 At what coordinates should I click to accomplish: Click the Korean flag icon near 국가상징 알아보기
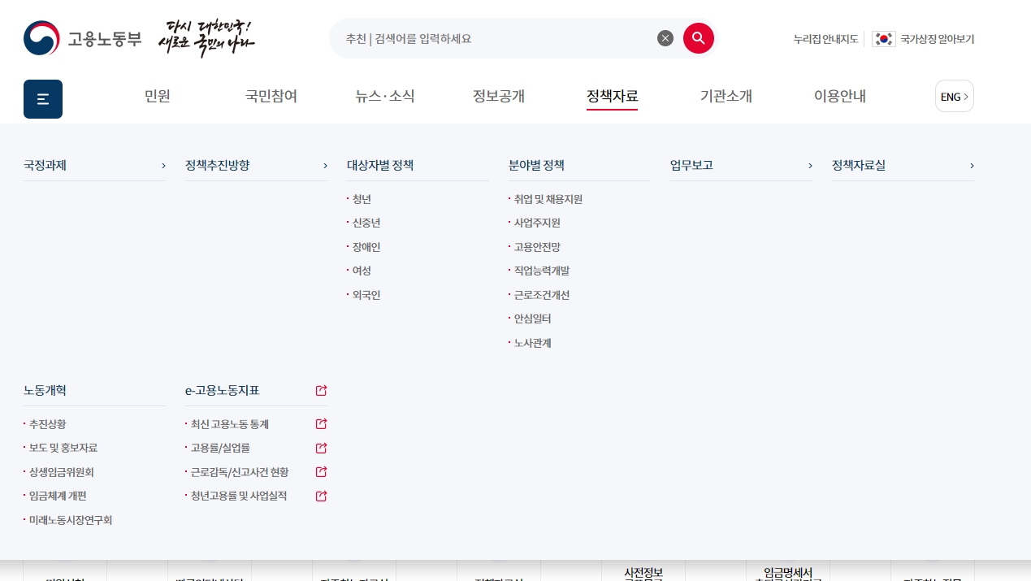point(883,38)
